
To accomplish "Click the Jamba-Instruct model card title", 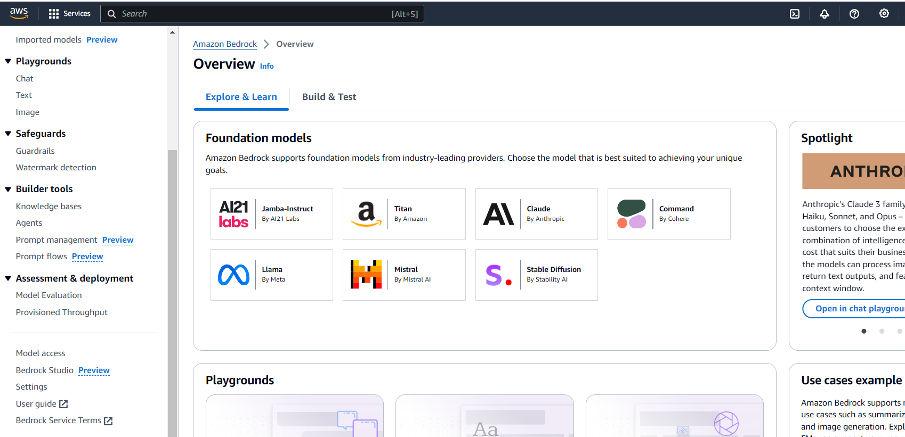I will pyautogui.click(x=288, y=209).
